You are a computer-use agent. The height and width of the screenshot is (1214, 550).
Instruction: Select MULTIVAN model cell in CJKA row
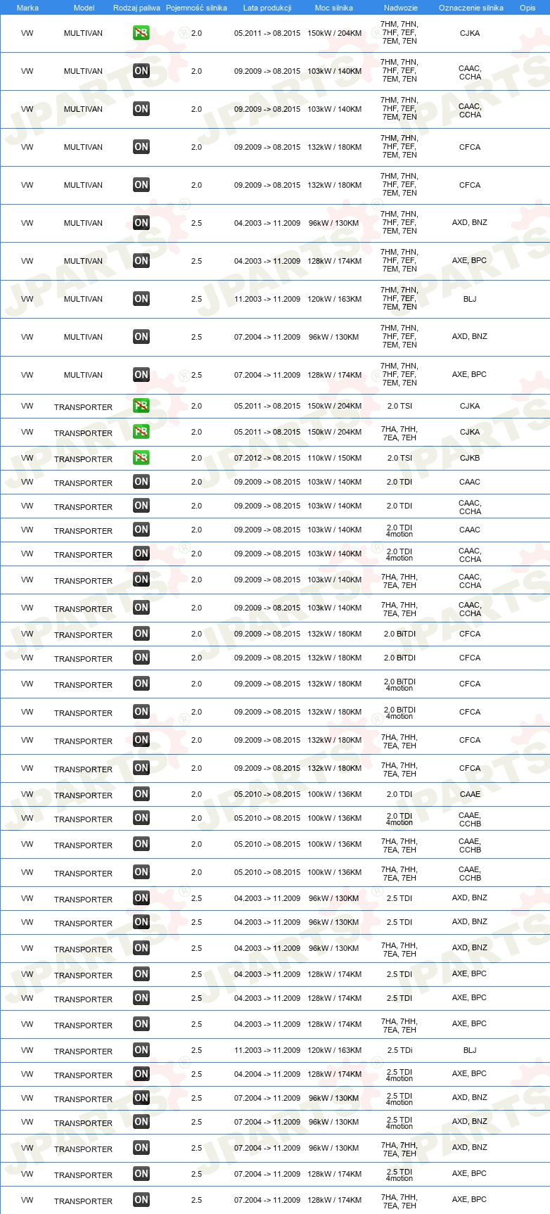pos(83,33)
